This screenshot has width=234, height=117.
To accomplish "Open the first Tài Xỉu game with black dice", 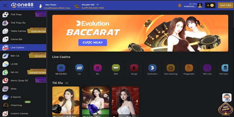I will pyautogui.click(x=66, y=102).
